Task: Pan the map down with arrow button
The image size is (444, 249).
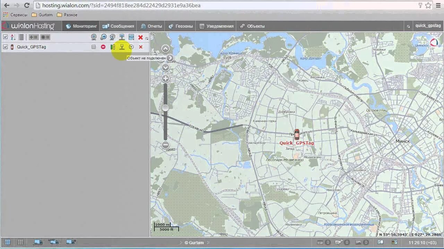Action: (x=165, y=67)
